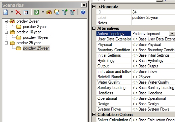This screenshot has width=175, height=122.
Task: Collapse the predev 10-year tree node
Action: (6, 32)
